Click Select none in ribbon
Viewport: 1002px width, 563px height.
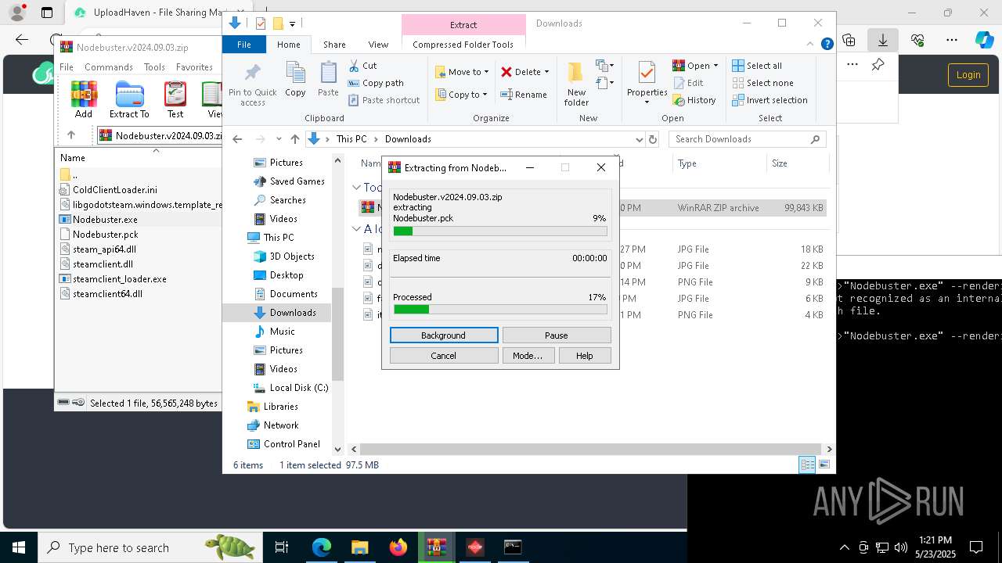(762, 83)
